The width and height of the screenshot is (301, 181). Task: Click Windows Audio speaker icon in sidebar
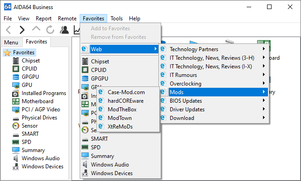pyautogui.click(x=16, y=158)
